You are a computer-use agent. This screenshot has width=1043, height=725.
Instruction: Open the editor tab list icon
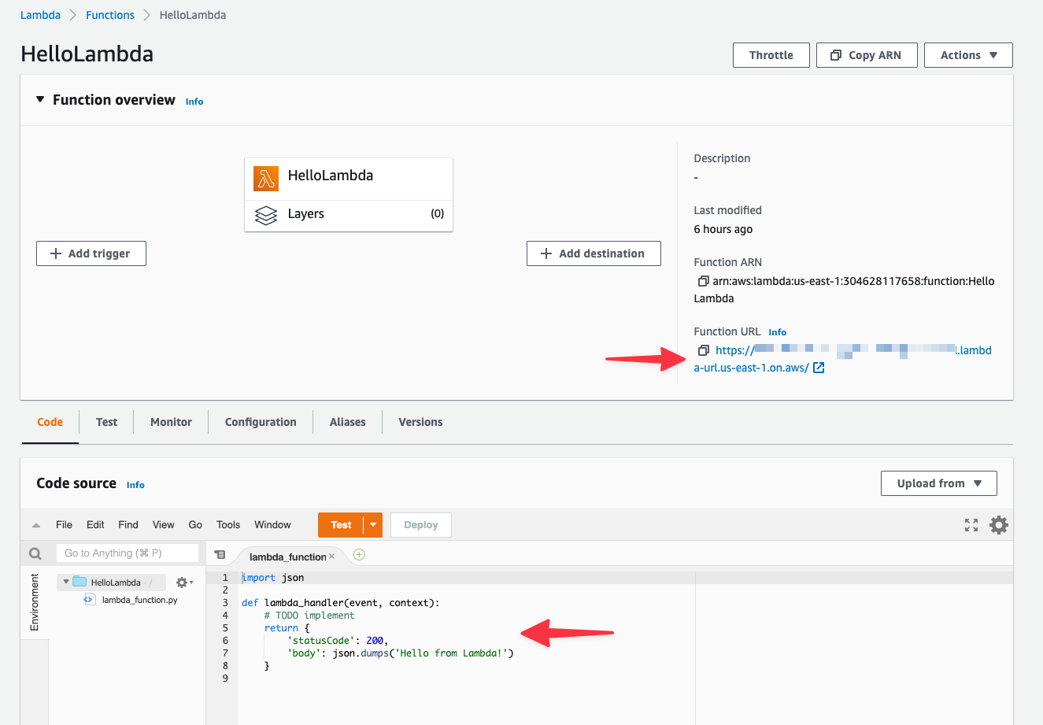point(220,555)
